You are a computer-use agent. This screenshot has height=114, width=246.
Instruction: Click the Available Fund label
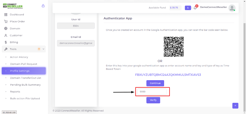pos(157,8)
